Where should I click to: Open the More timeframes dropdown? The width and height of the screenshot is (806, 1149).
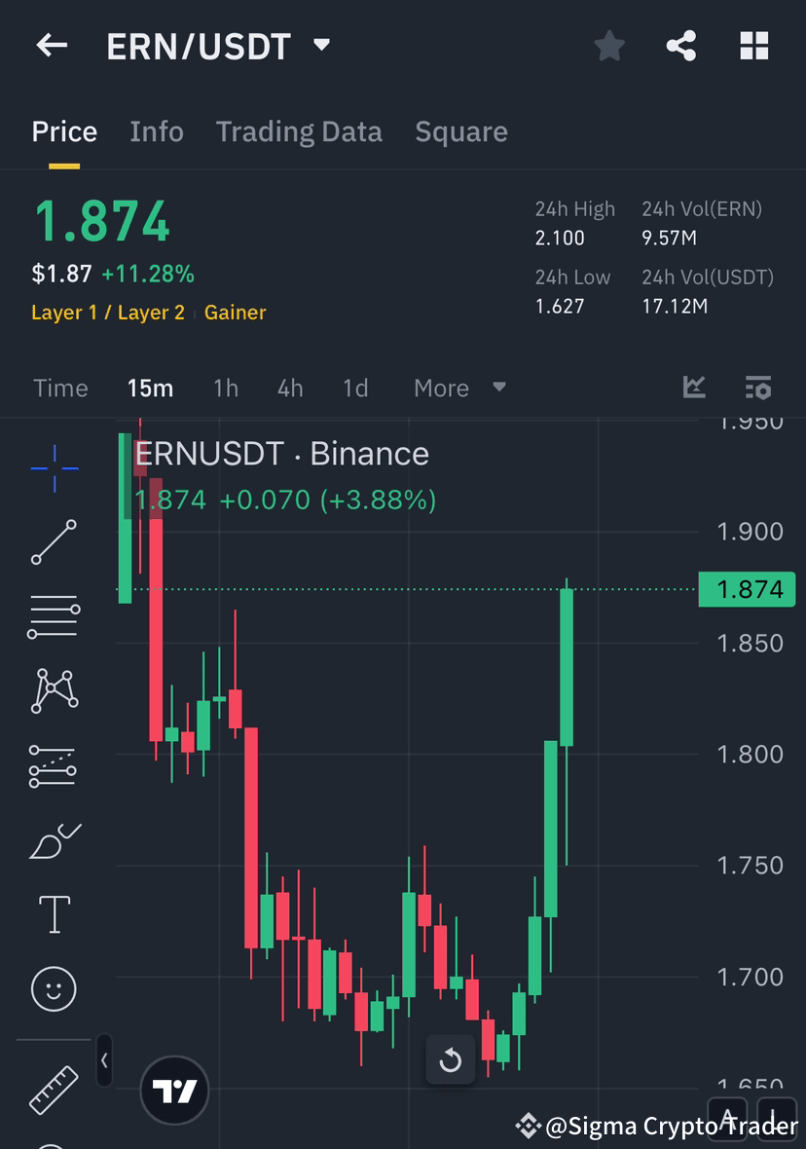(x=459, y=388)
